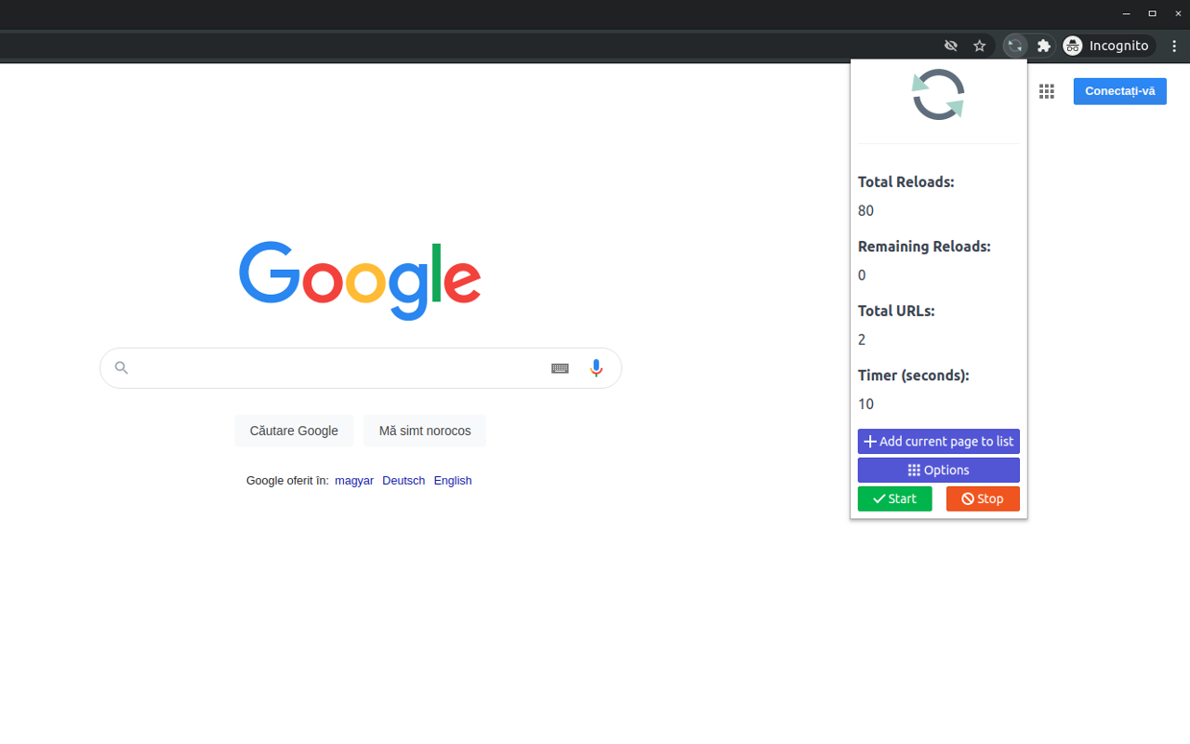This screenshot has width=1190, height=744.
Task: Click the Total Reloads label
Action: pyautogui.click(x=906, y=182)
